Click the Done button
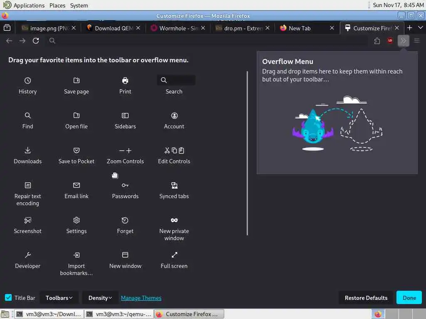426x319 pixels. [x=409, y=297]
